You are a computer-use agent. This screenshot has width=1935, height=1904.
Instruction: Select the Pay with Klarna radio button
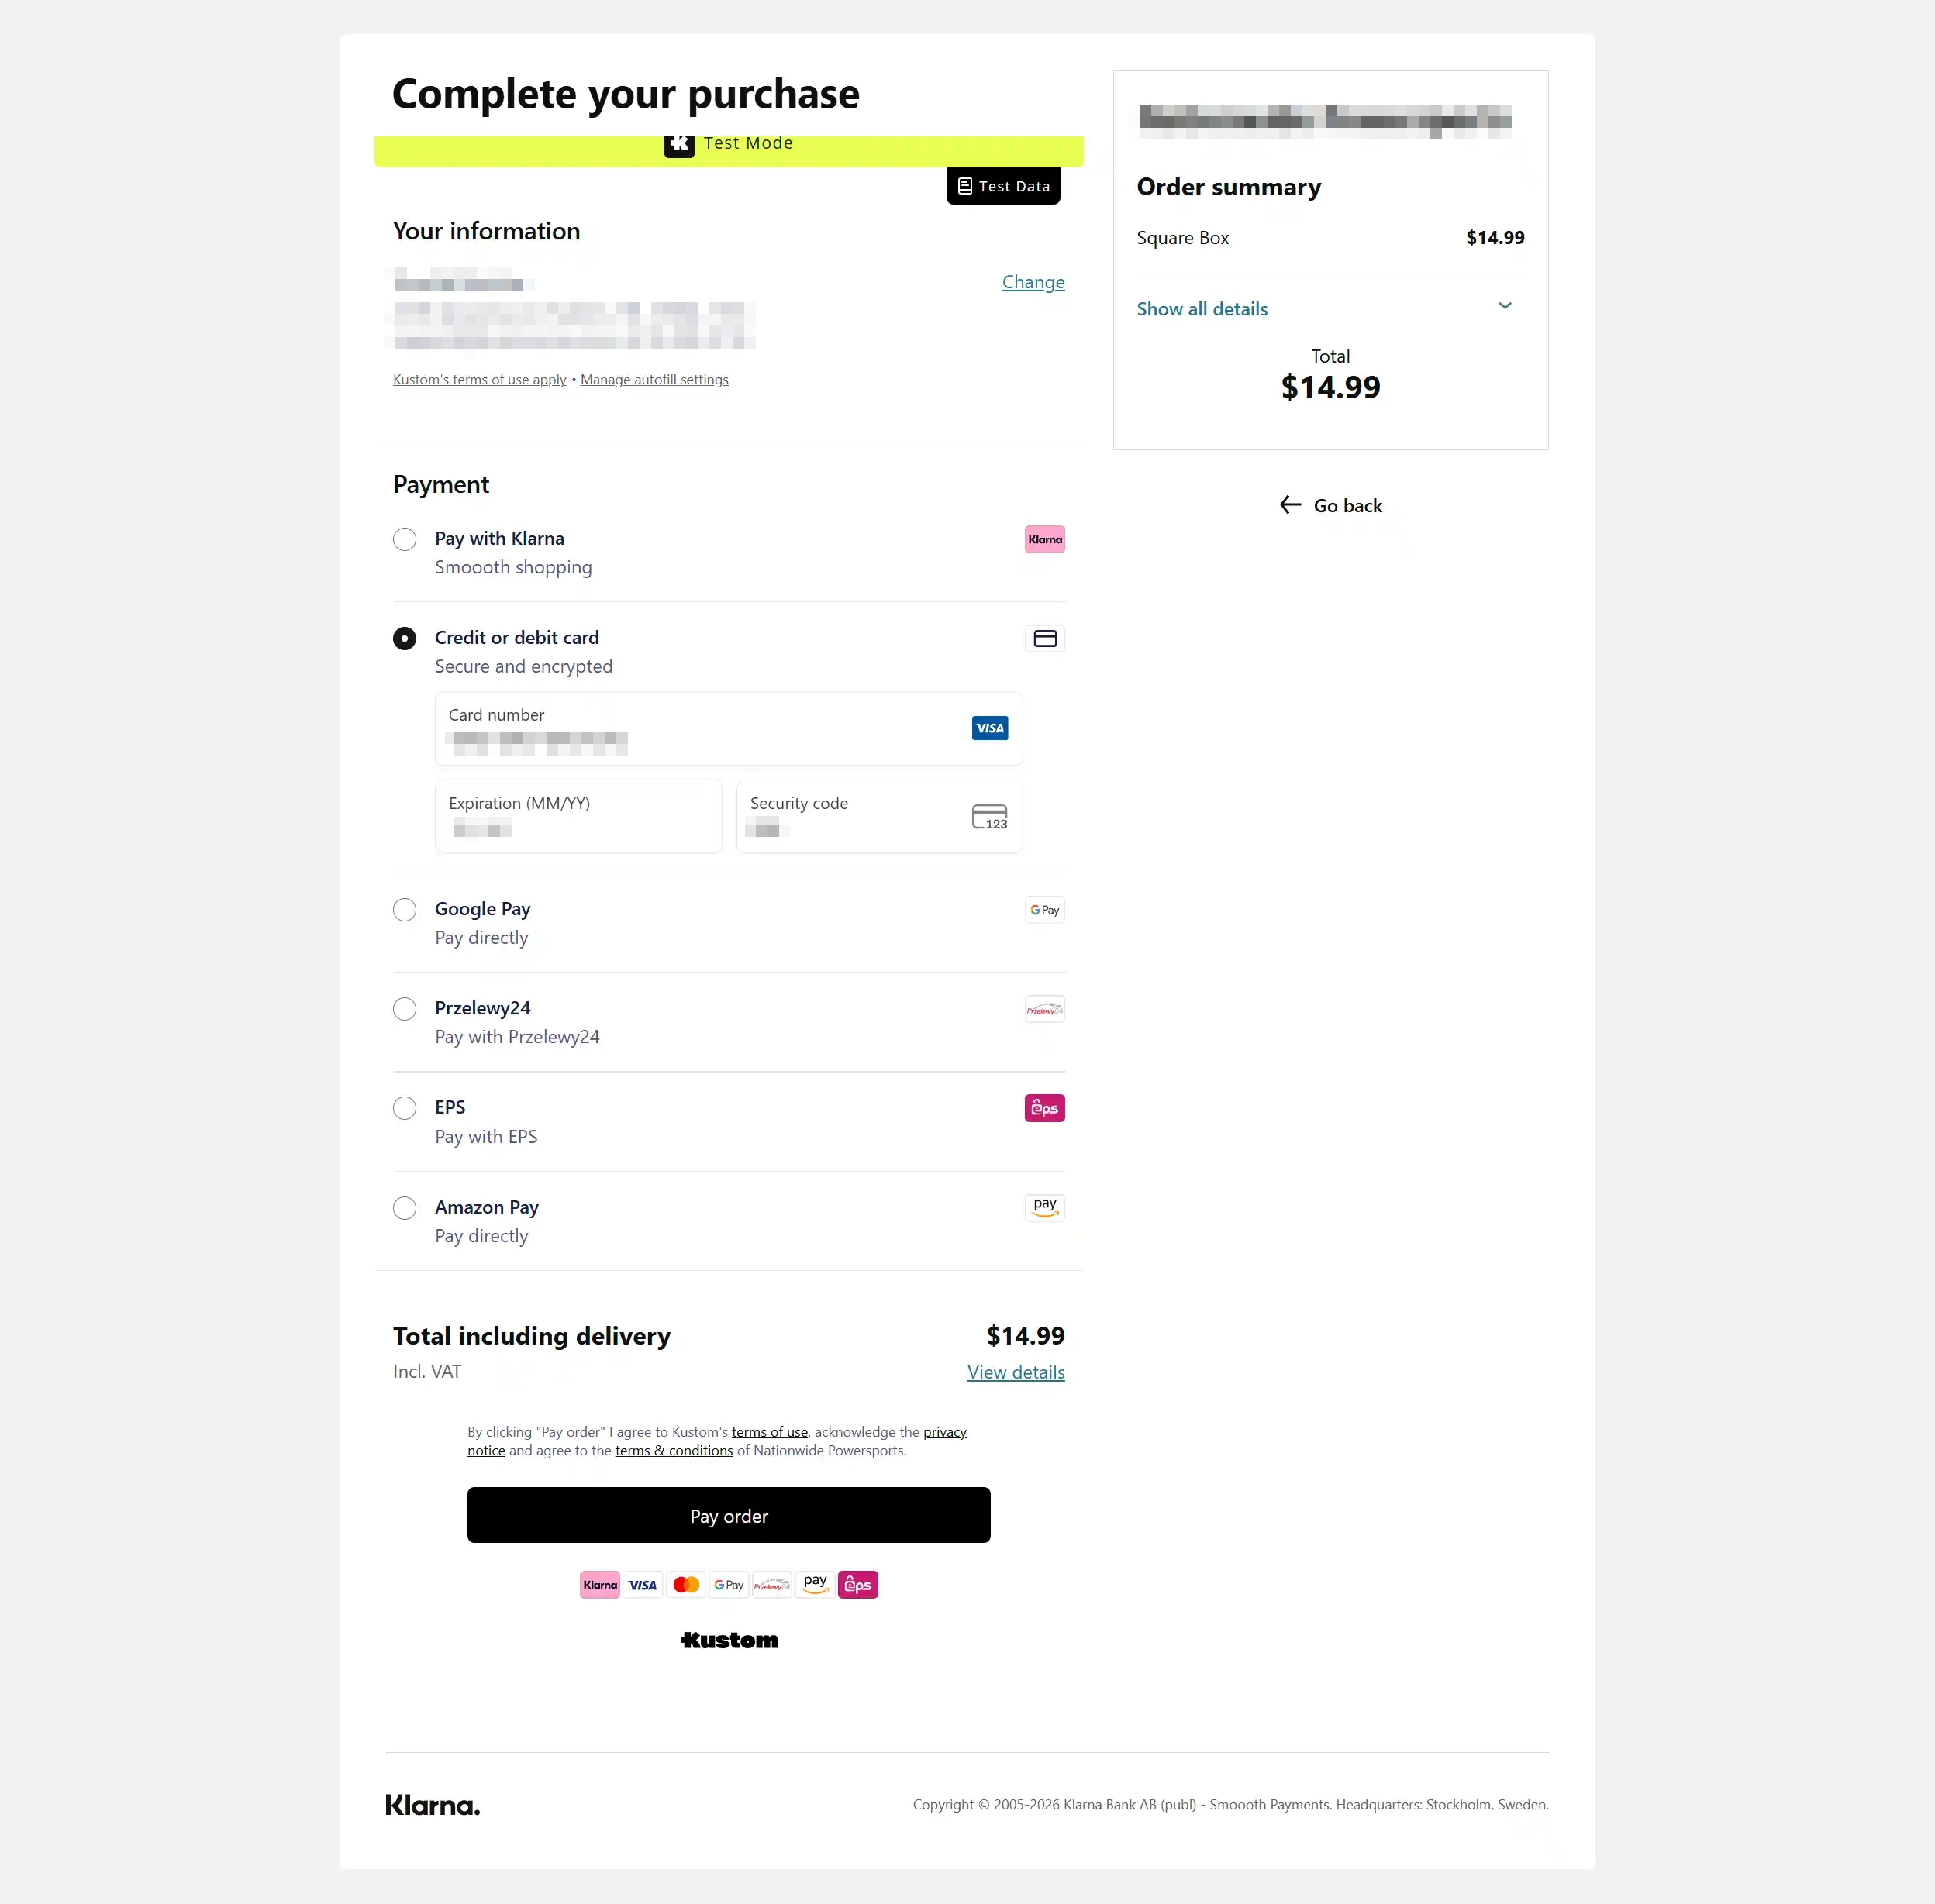404,539
